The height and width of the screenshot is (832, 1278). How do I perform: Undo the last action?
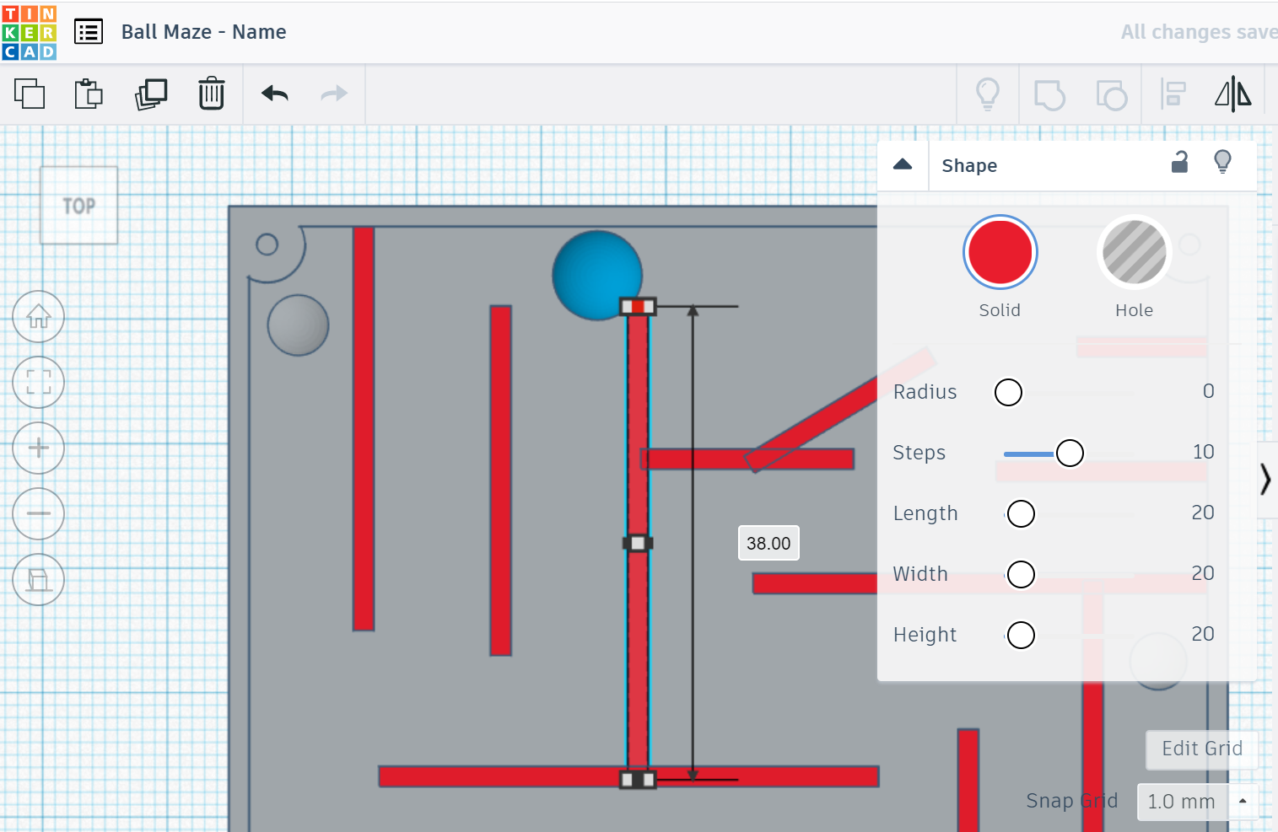(x=275, y=94)
